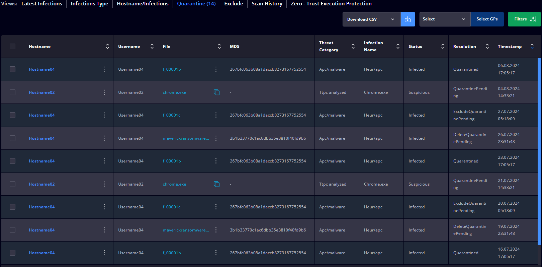
Task: Click Suspicious status in 21.07.2024 row
Action: (419, 184)
